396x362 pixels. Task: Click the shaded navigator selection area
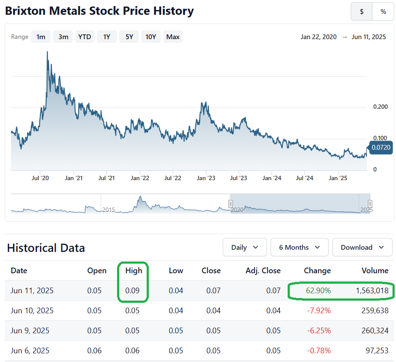(x=300, y=204)
